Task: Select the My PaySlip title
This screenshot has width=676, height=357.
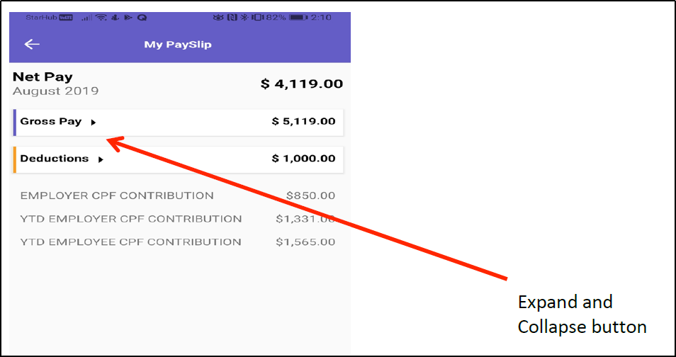Action: 178,45
